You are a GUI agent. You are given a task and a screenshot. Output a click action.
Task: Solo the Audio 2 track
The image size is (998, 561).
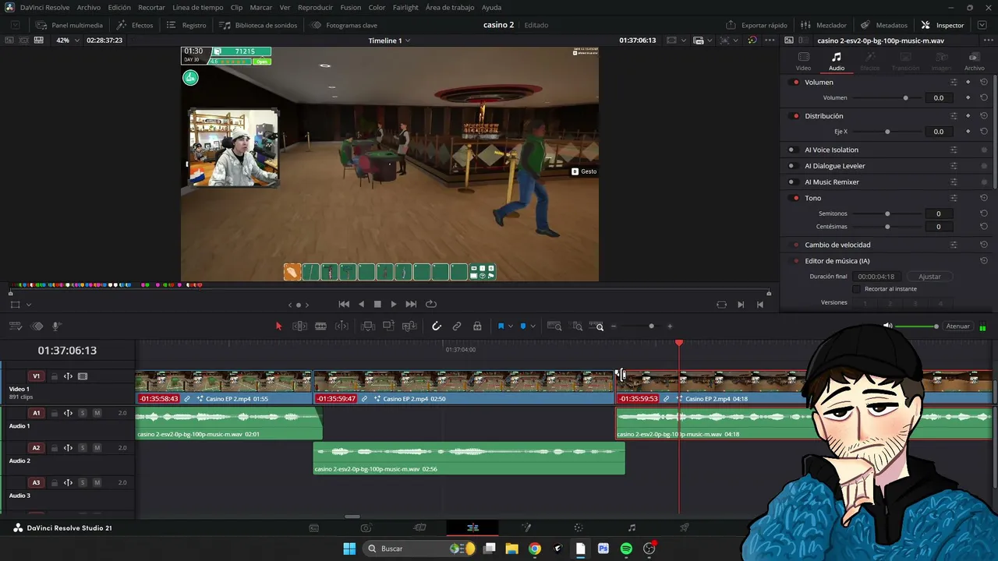[x=83, y=448]
